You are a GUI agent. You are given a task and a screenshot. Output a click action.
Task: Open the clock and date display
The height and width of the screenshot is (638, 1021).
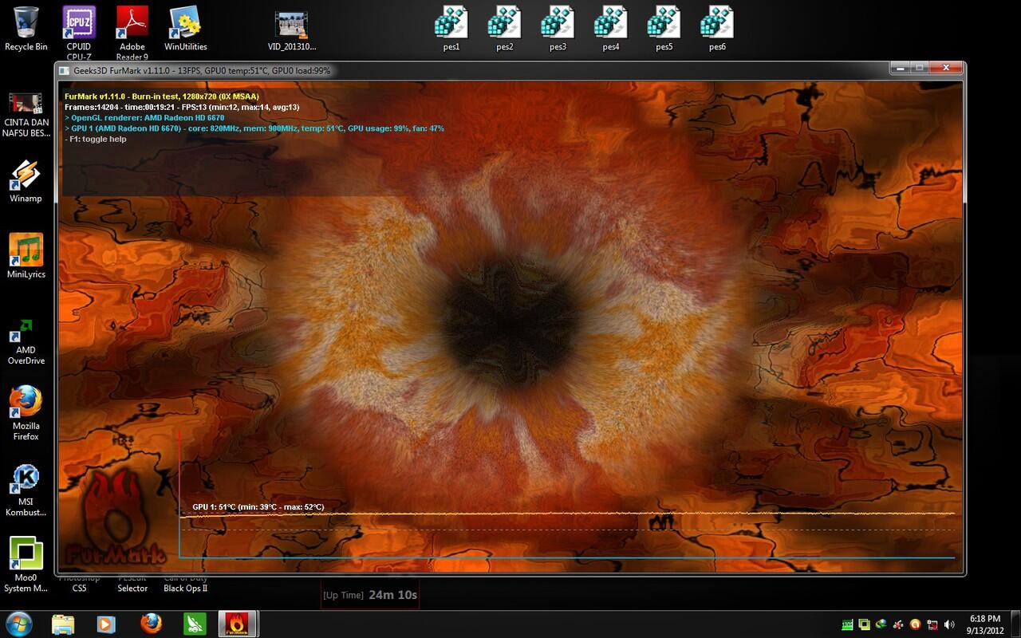(x=984, y=624)
